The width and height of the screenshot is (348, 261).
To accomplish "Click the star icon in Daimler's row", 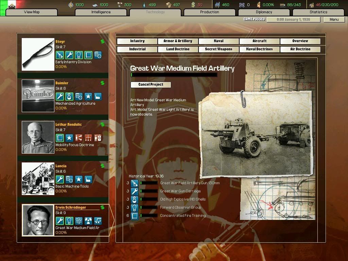I will point(88,96).
